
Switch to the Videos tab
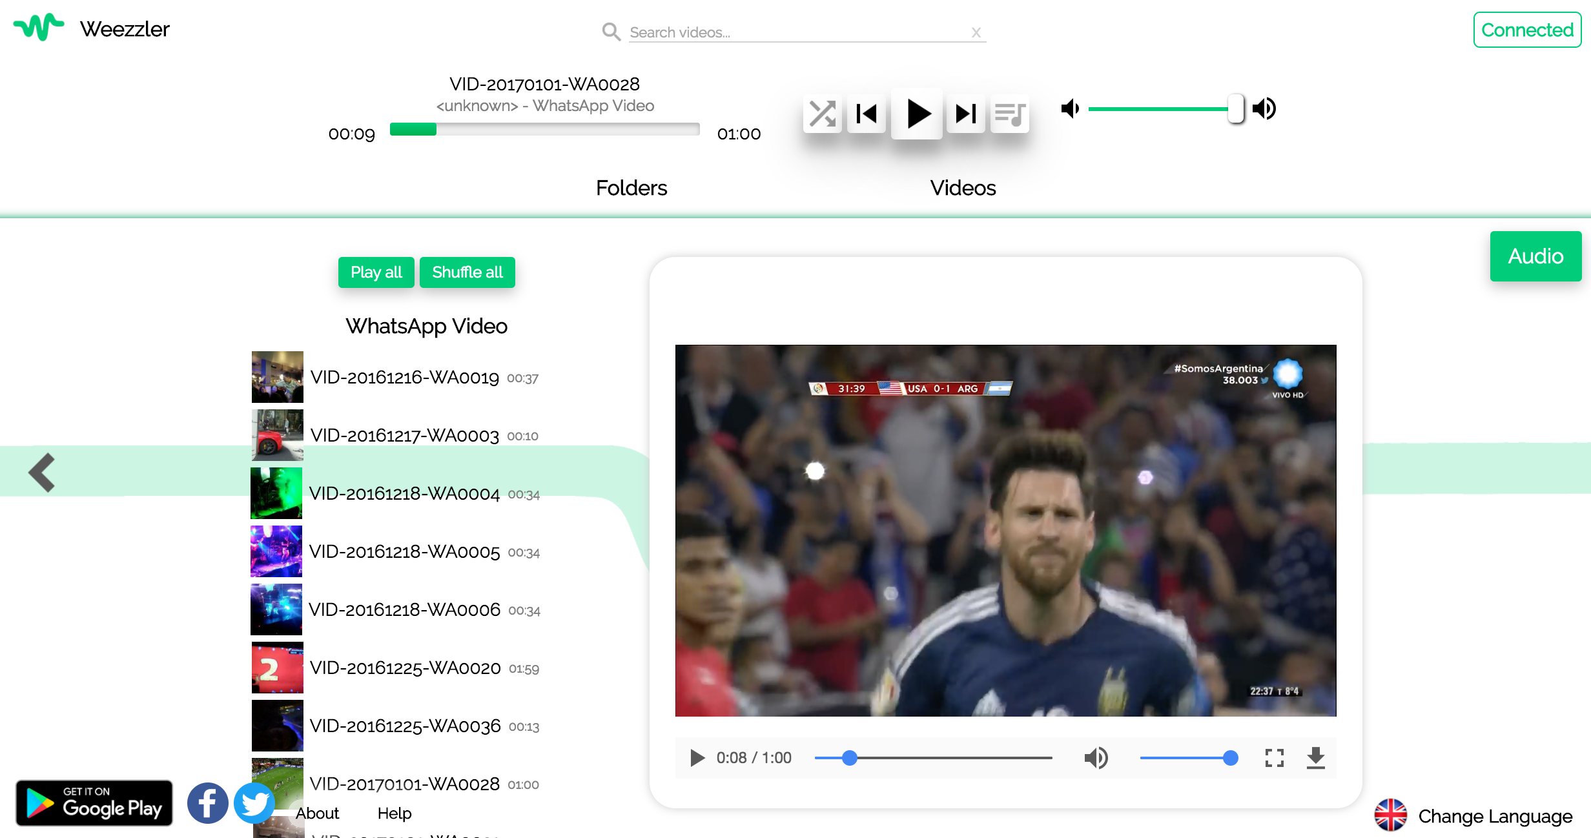[x=963, y=188]
